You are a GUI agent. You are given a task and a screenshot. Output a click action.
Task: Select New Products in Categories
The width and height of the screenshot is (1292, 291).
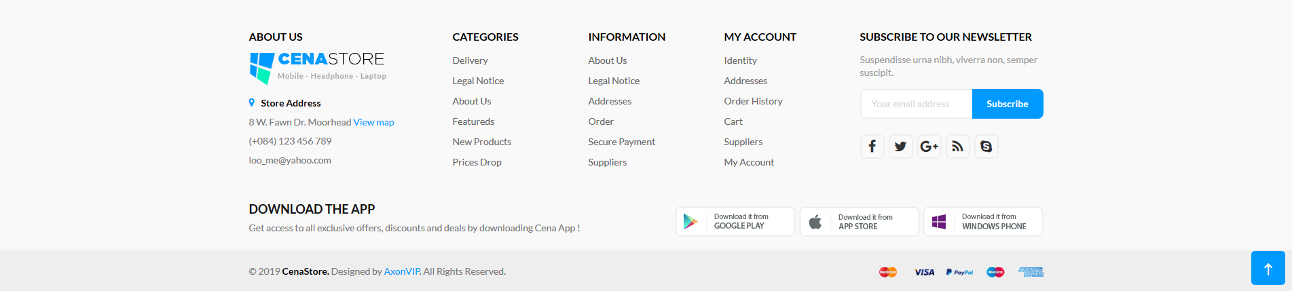481,142
